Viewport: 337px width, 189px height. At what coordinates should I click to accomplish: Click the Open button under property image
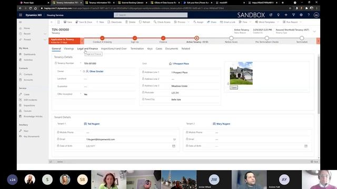pyautogui.click(x=234, y=88)
